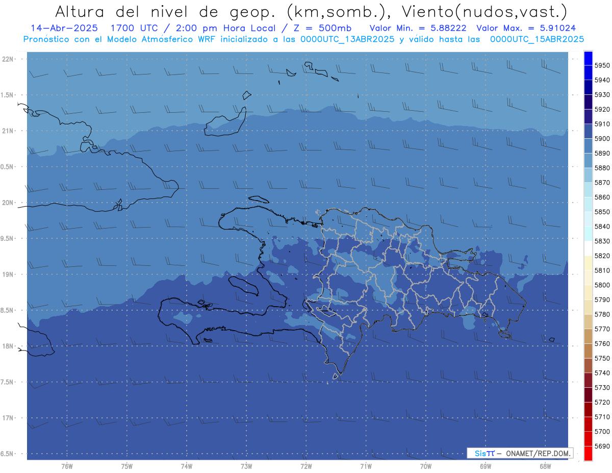Click the 73W longitude axis label
612x473 pixels.
[246, 466]
